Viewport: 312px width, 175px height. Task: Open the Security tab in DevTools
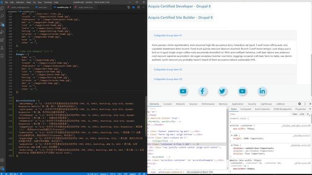(252, 104)
